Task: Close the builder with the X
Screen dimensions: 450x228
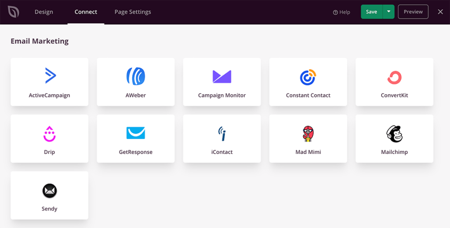Action: tap(440, 12)
